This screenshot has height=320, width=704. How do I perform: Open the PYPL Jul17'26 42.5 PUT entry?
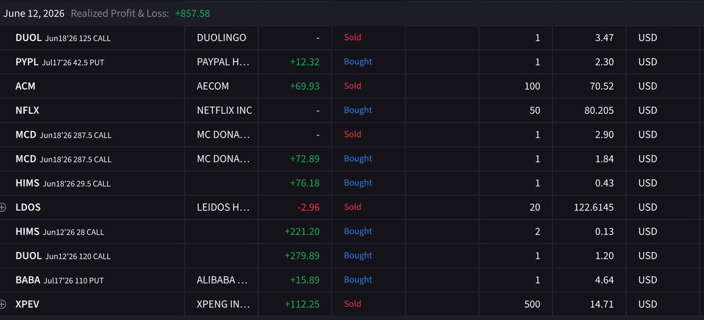coord(352,62)
